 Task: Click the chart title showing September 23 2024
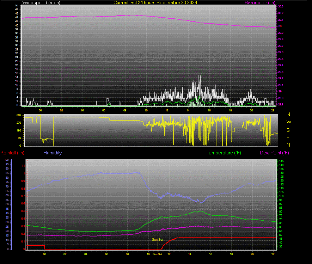[155, 2]
